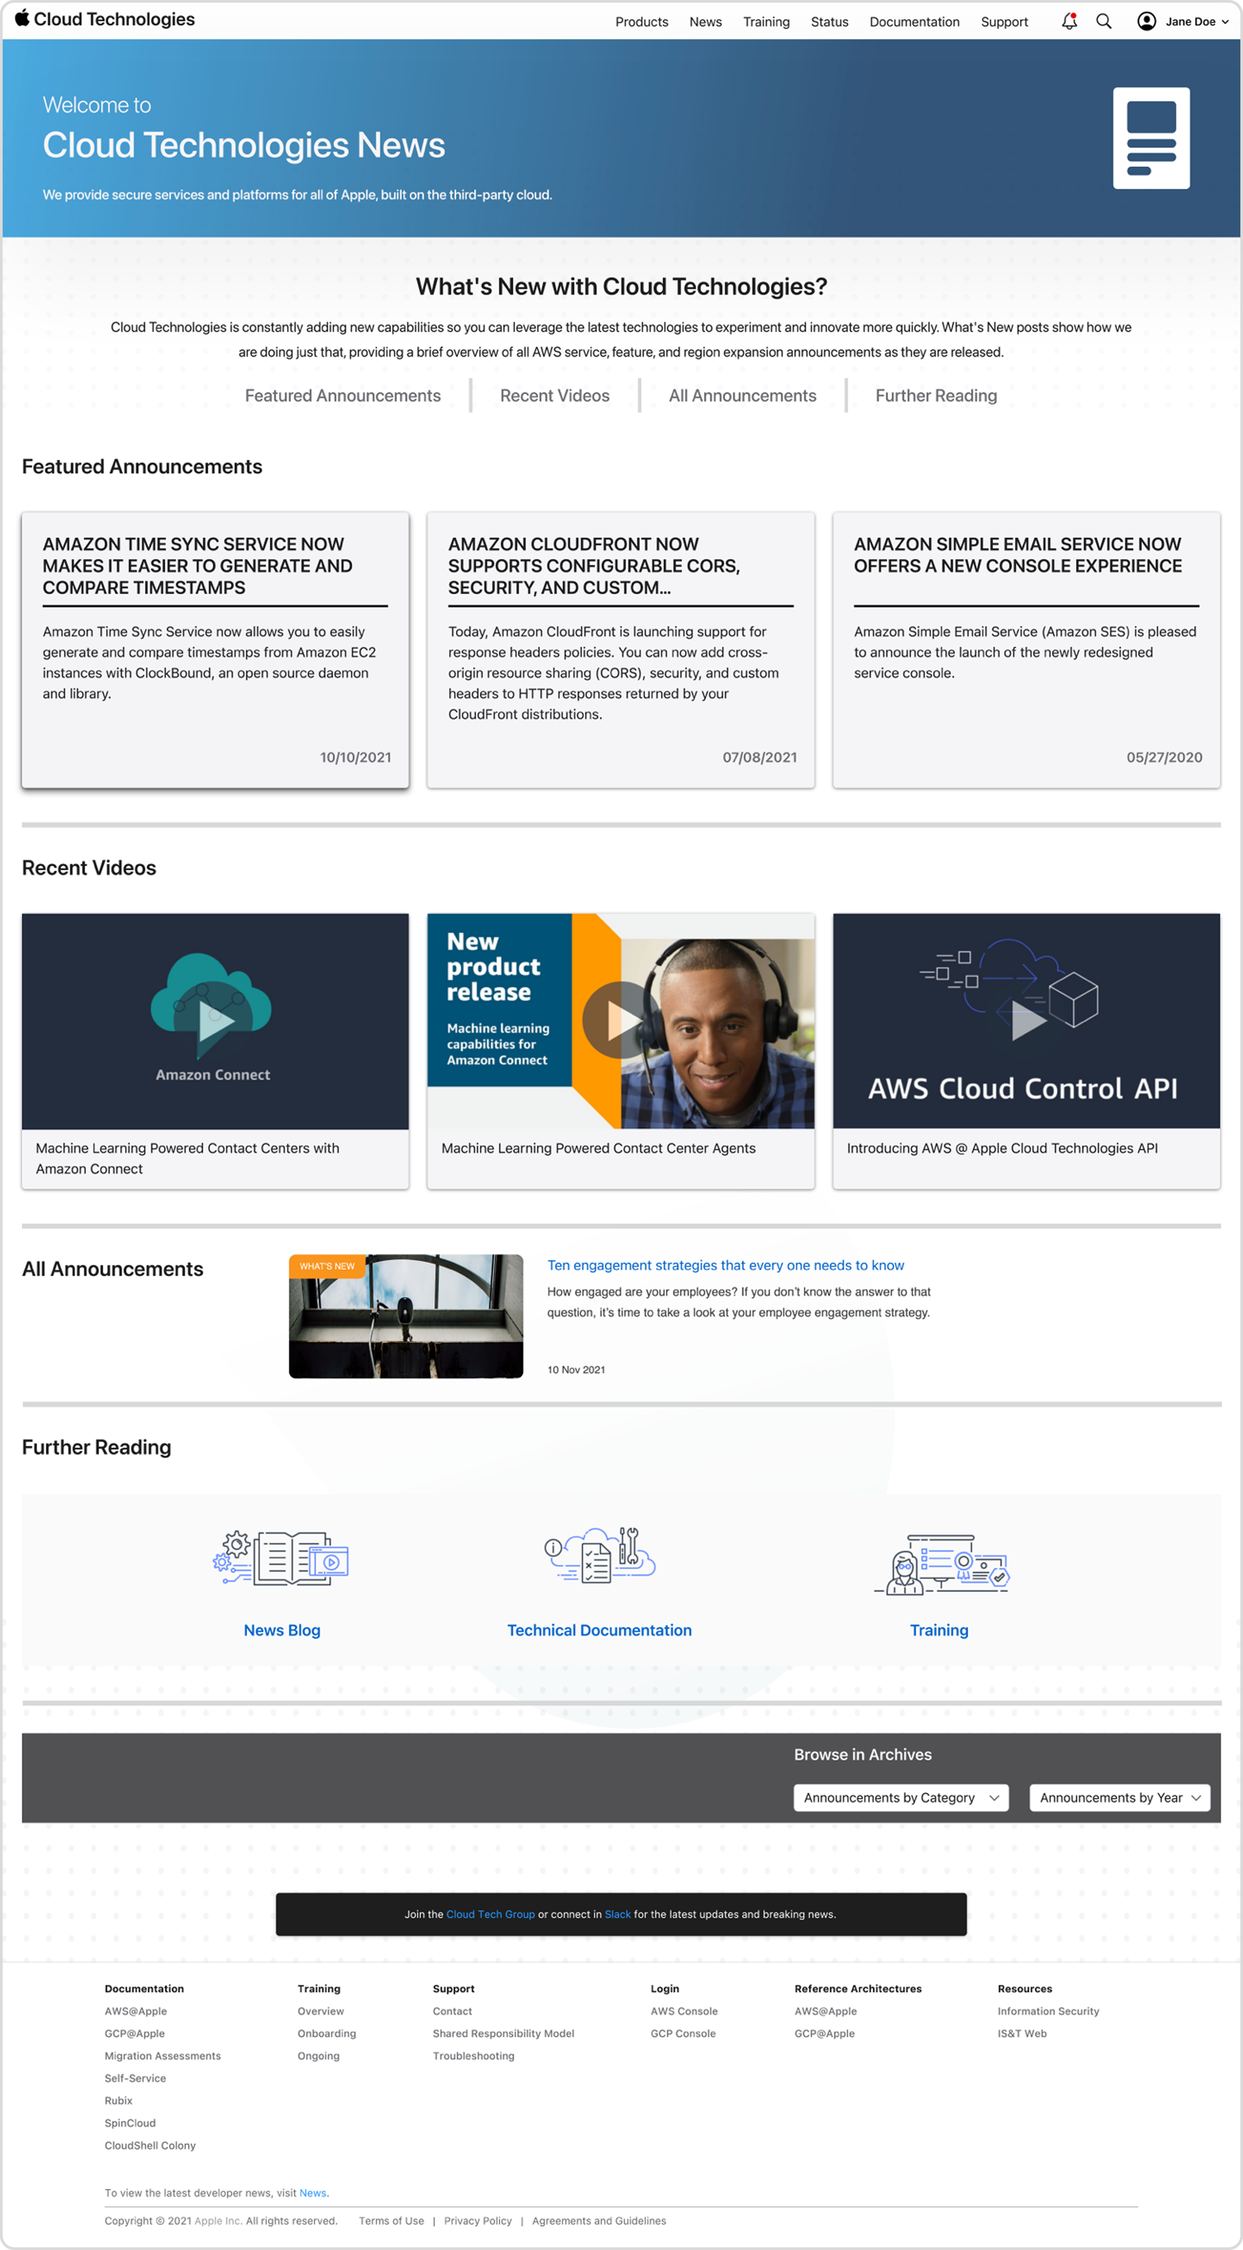
Task: Click the Technical Documentation illustration icon
Action: click(x=599, y=1556)
